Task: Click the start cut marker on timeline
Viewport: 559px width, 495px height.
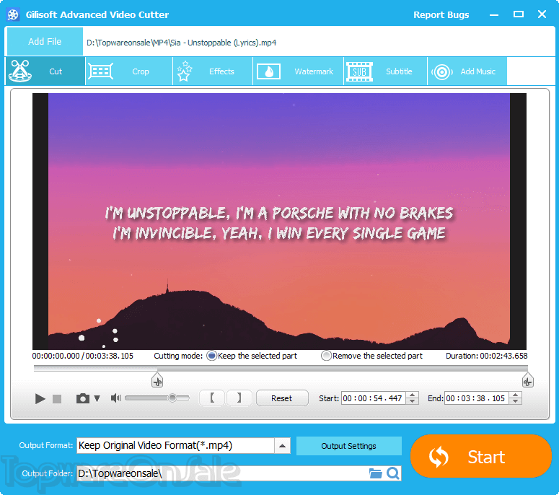Action: (x=157, y=380)
